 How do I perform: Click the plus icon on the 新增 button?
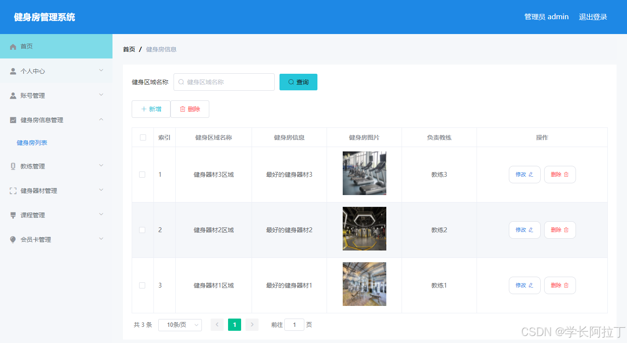(144, 109)
